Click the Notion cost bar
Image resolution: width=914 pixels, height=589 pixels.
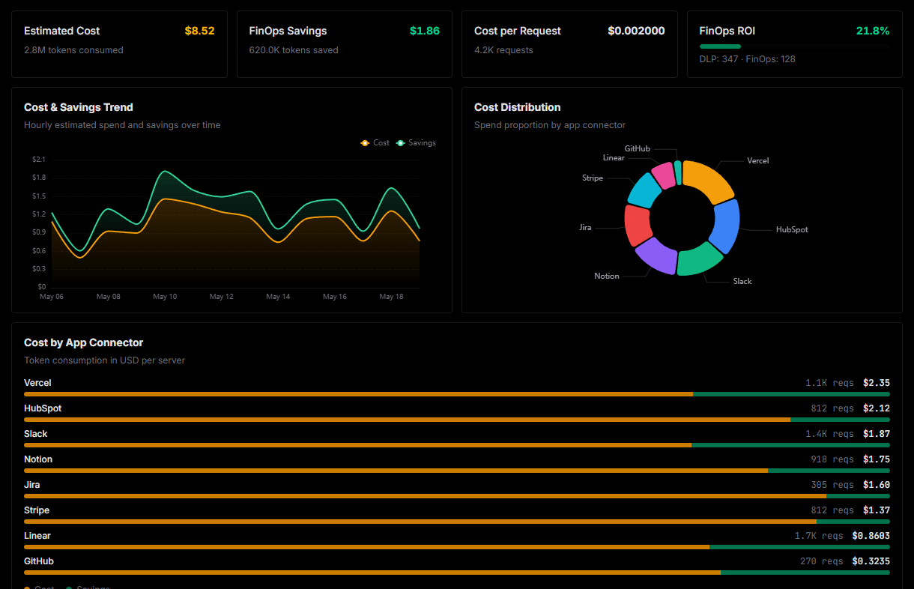click(x=457, y=471)
